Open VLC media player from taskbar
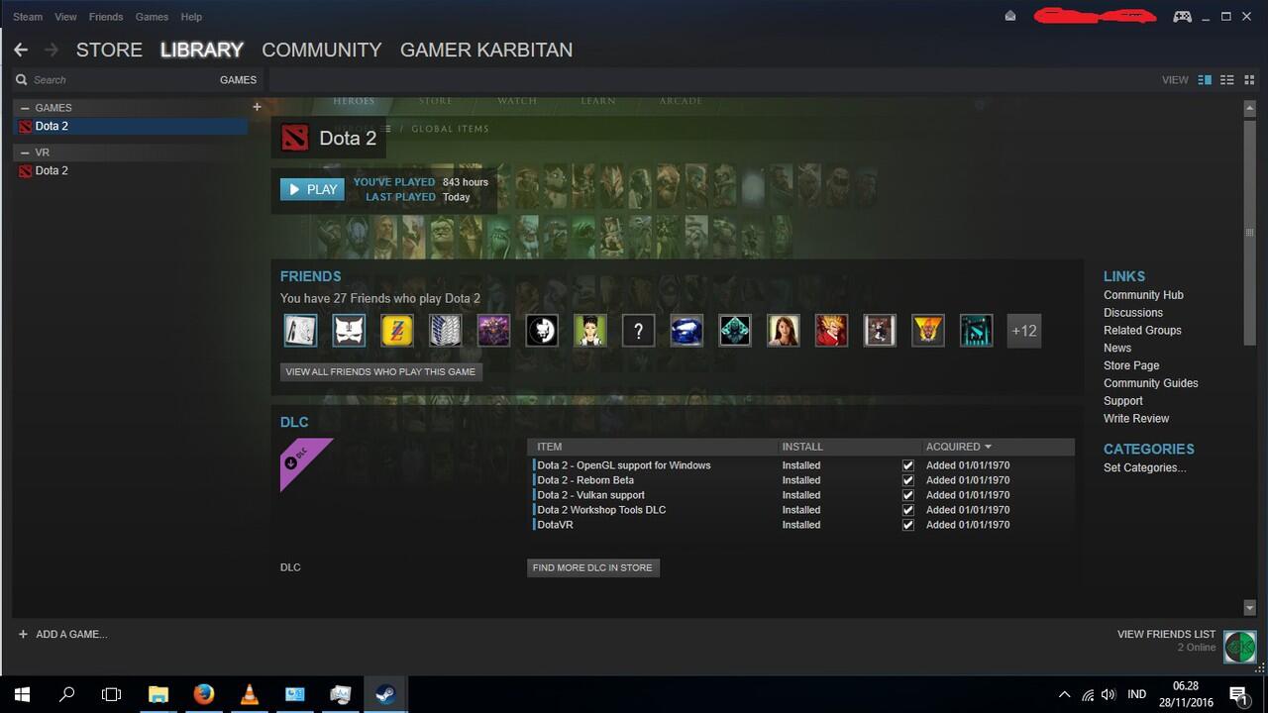 coord(250,694)
